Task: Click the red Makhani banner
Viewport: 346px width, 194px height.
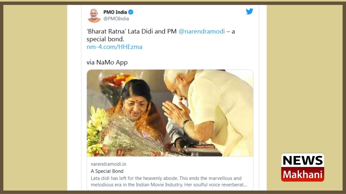Action: click(x=302, y=174)
